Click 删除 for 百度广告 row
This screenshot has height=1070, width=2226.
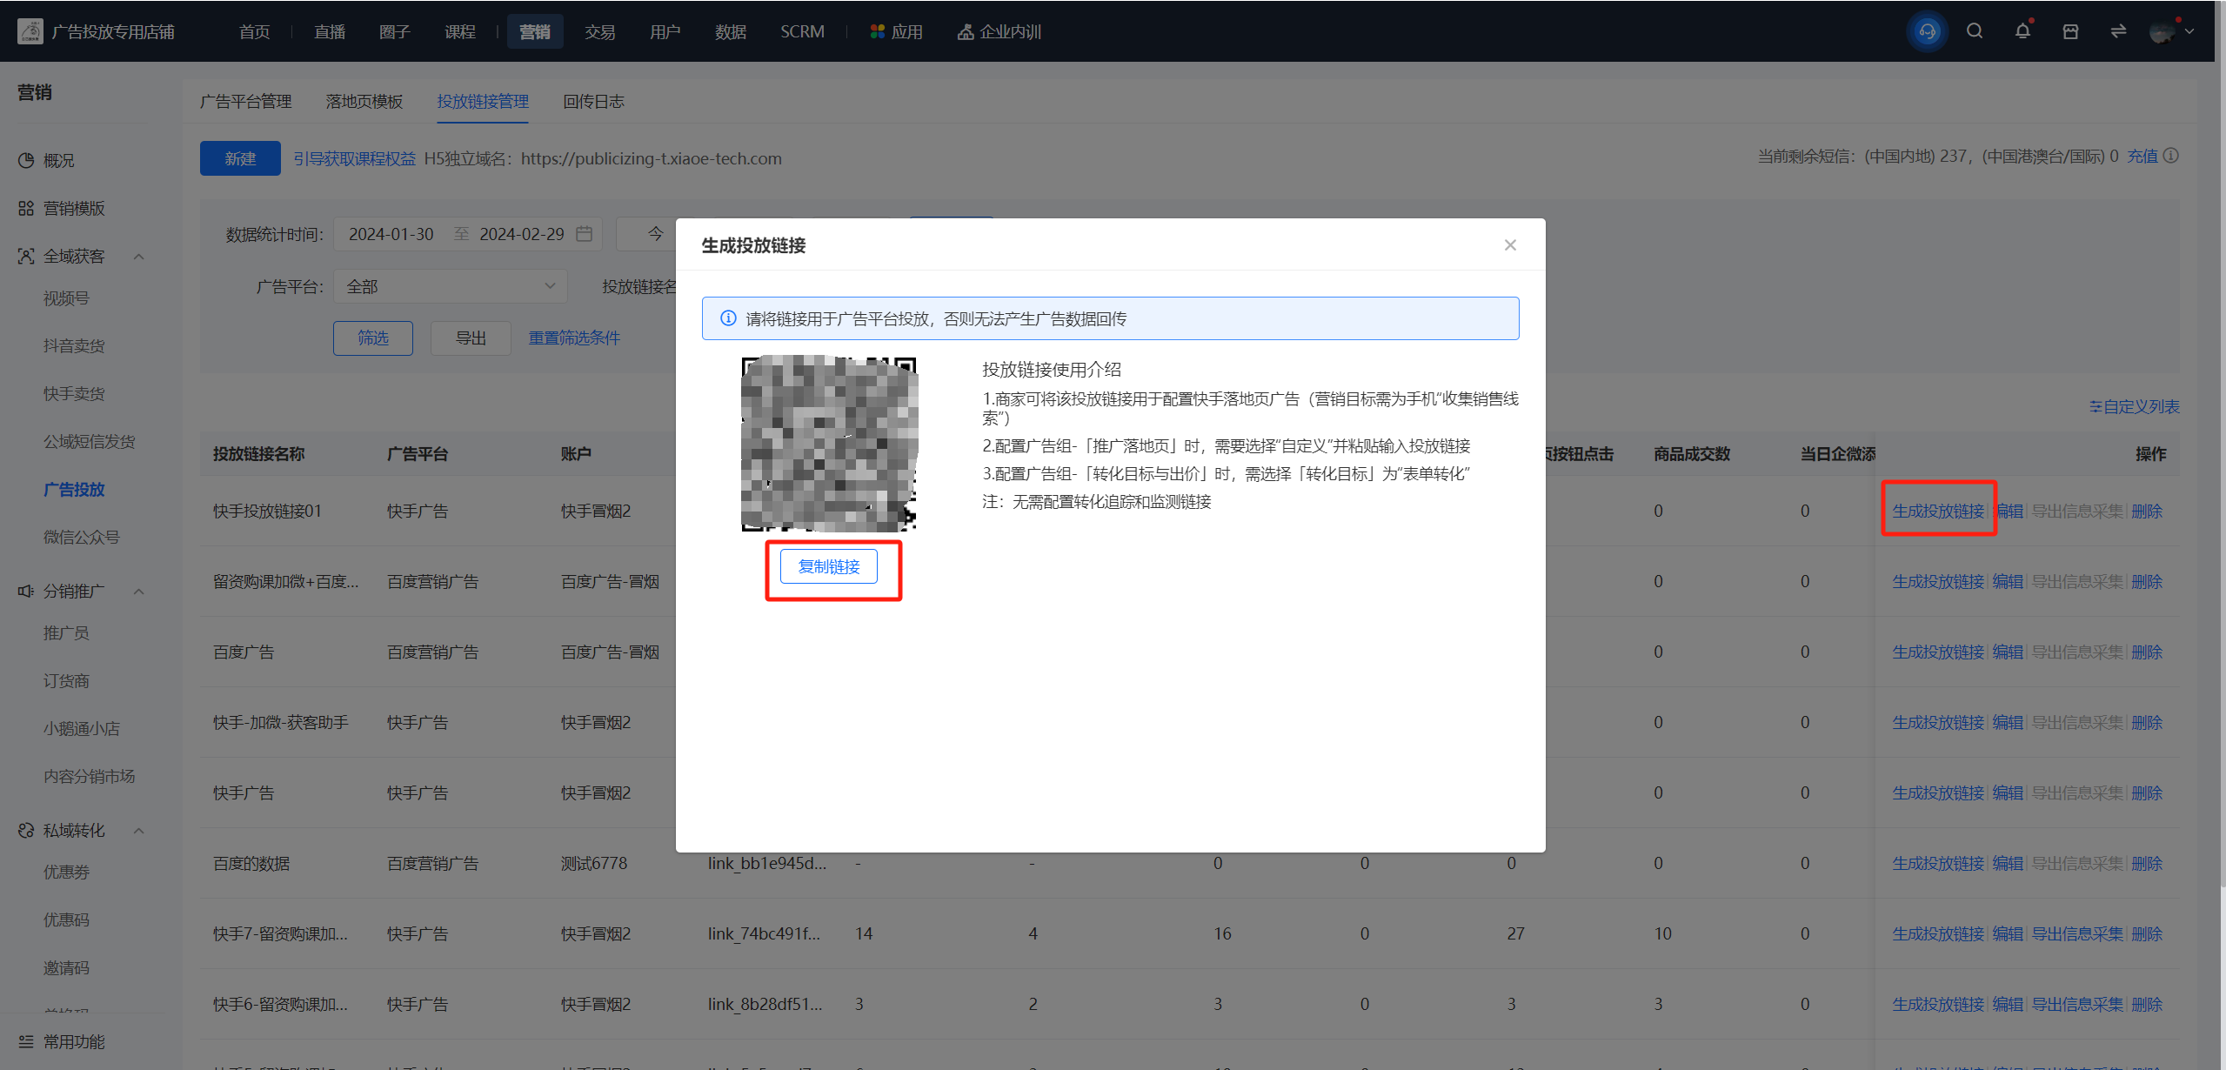[2147, 652]
